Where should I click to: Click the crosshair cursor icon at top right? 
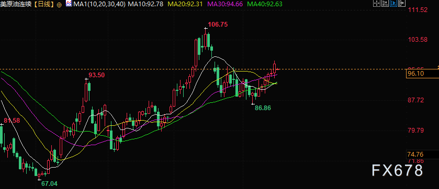point(377,3)
